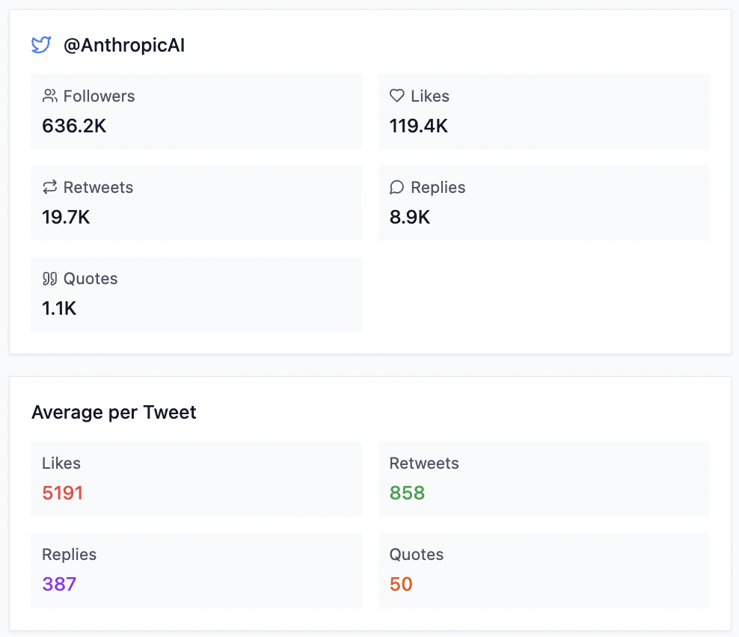Select the Quotes card showing 1.1K

[196, 294]
